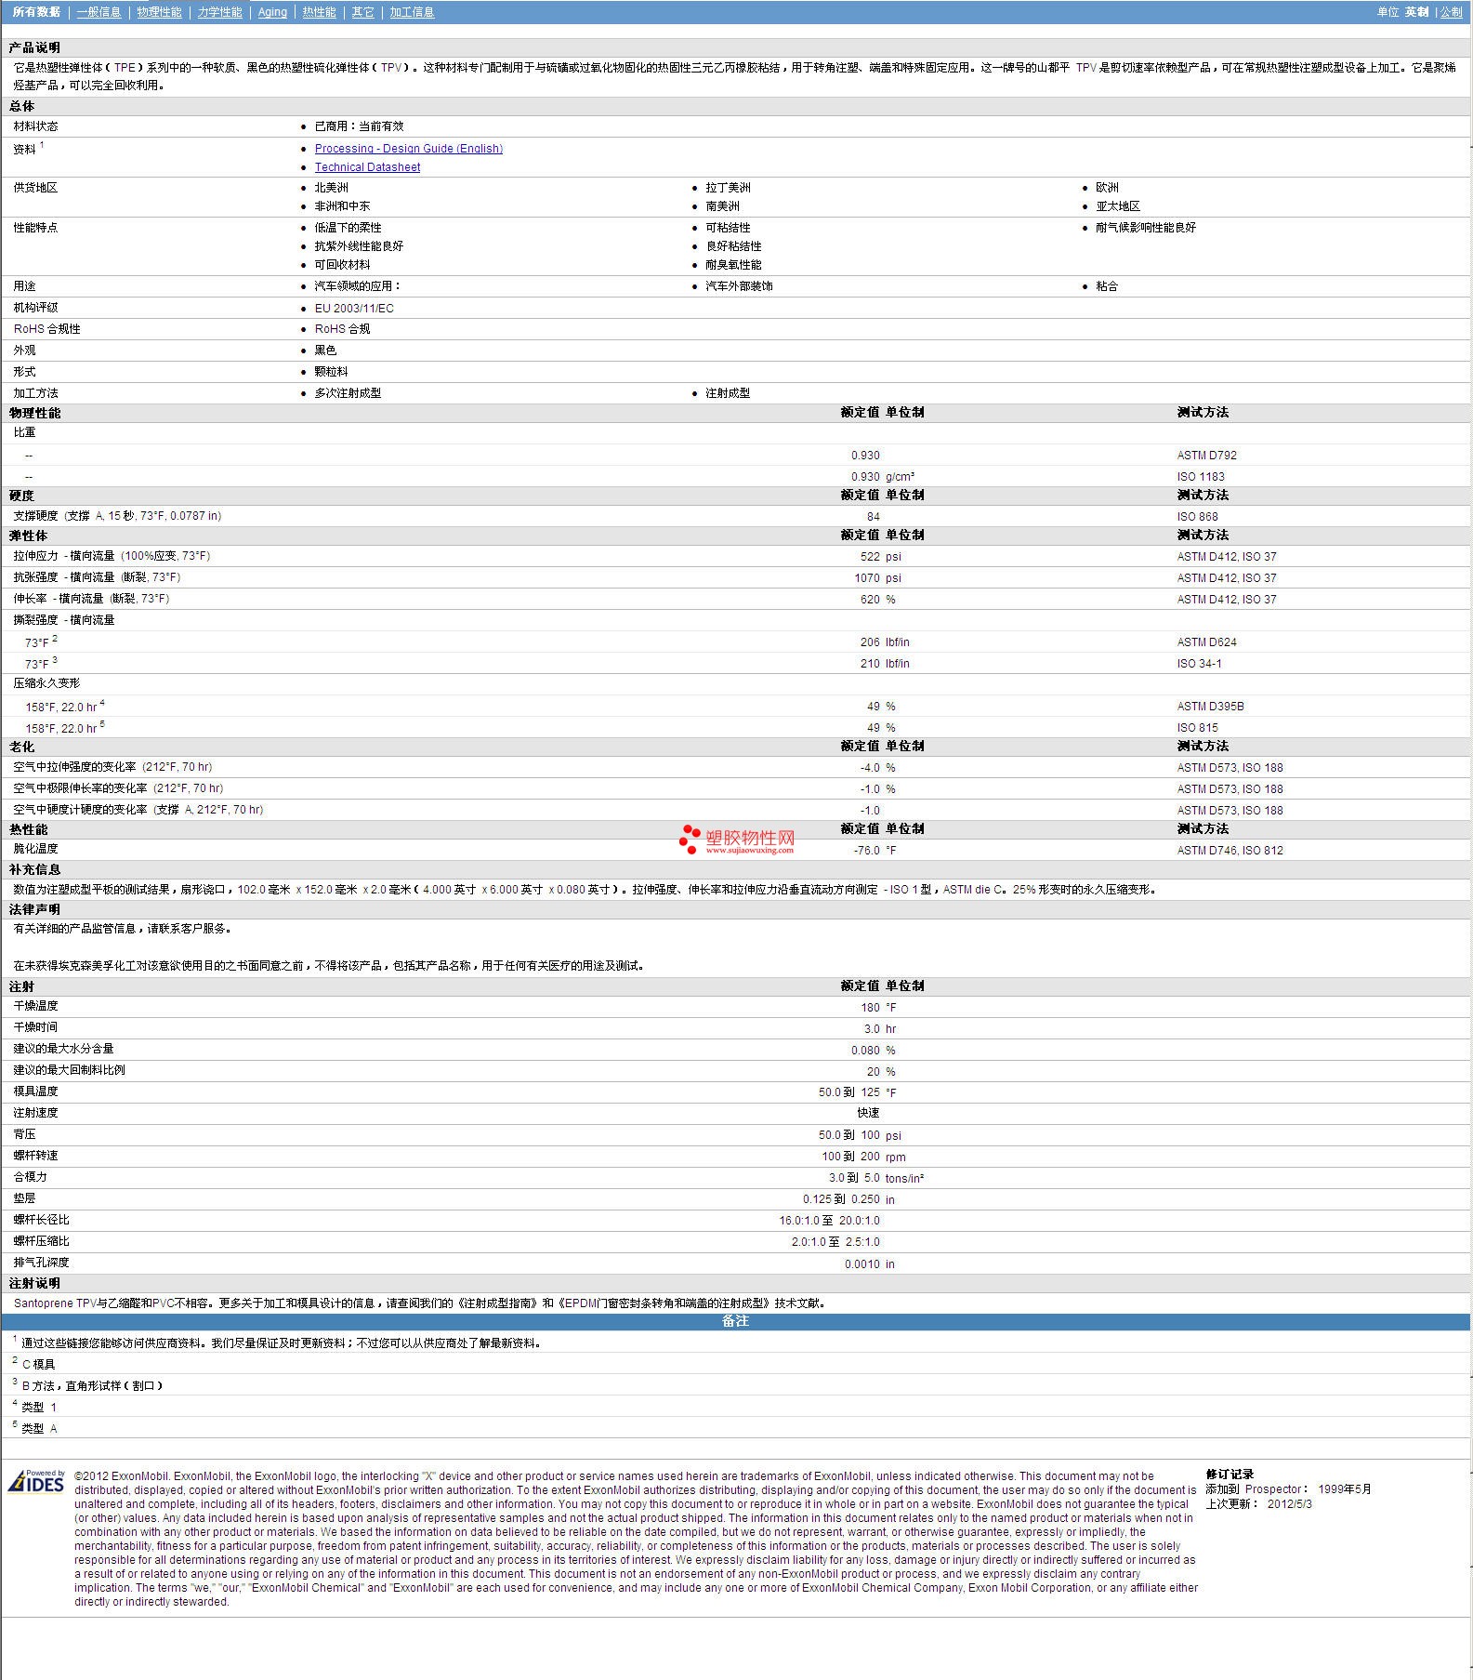Select the 欧洲 region entry

(x=1107, y=188)
